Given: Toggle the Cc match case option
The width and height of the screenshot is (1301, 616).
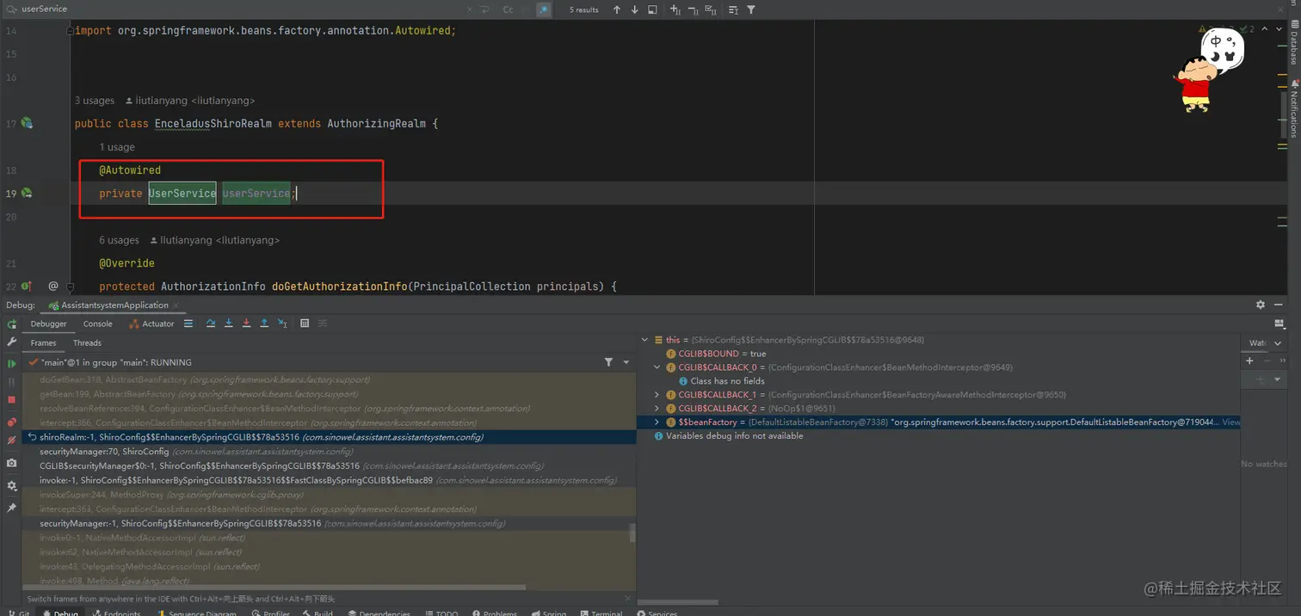Looking at the screenshot, I should (508, 9).
